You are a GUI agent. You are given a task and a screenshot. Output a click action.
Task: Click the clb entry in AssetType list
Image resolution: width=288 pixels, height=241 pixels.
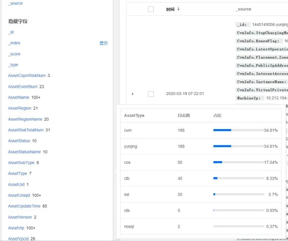click(127, 178)
